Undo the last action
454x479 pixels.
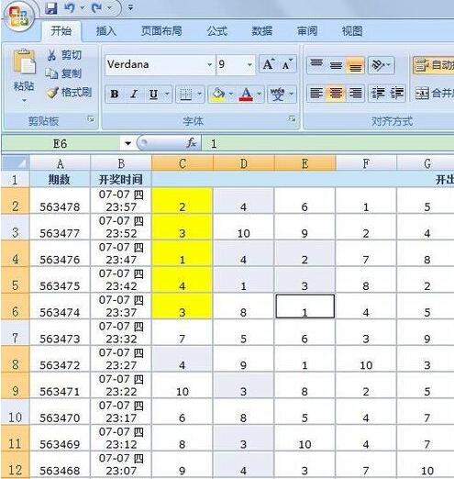point(70,8)
